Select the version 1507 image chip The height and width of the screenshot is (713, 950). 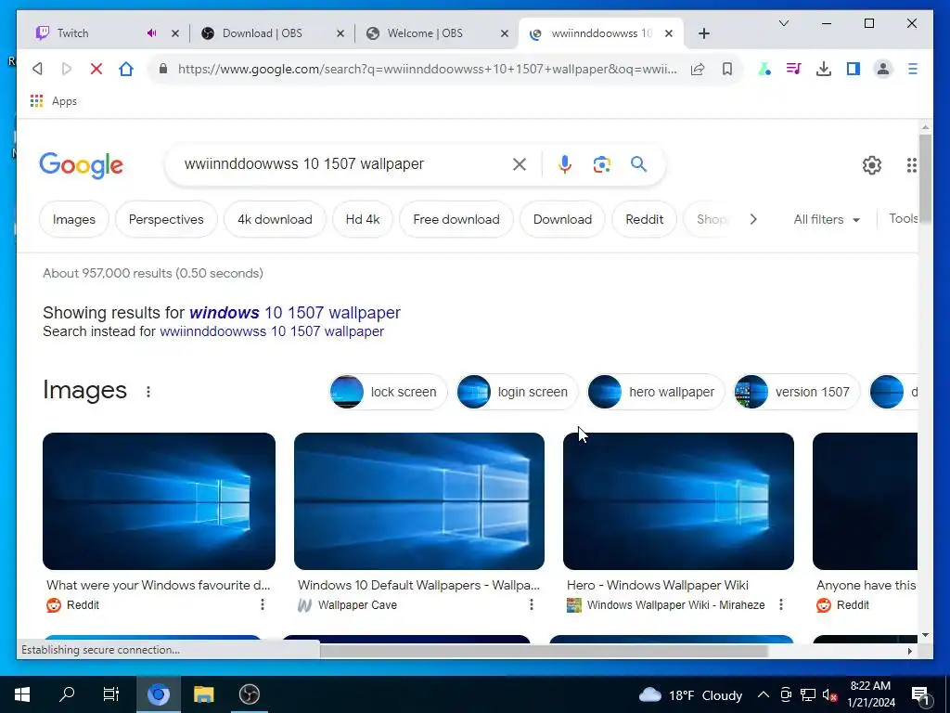tap(797, 392)
